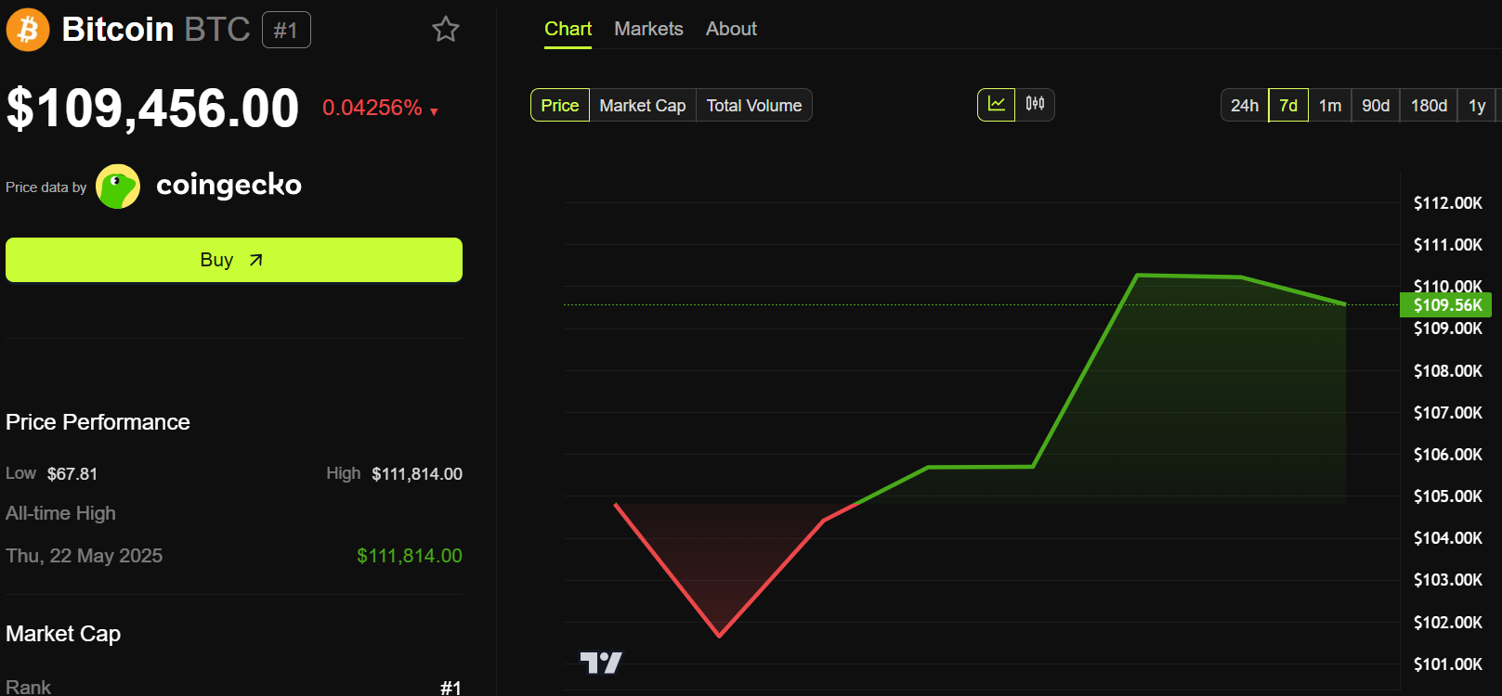Viewport: 1502px width, 696px height.
Task: Click the chart's green peak point
Action: click(1138, 275)
